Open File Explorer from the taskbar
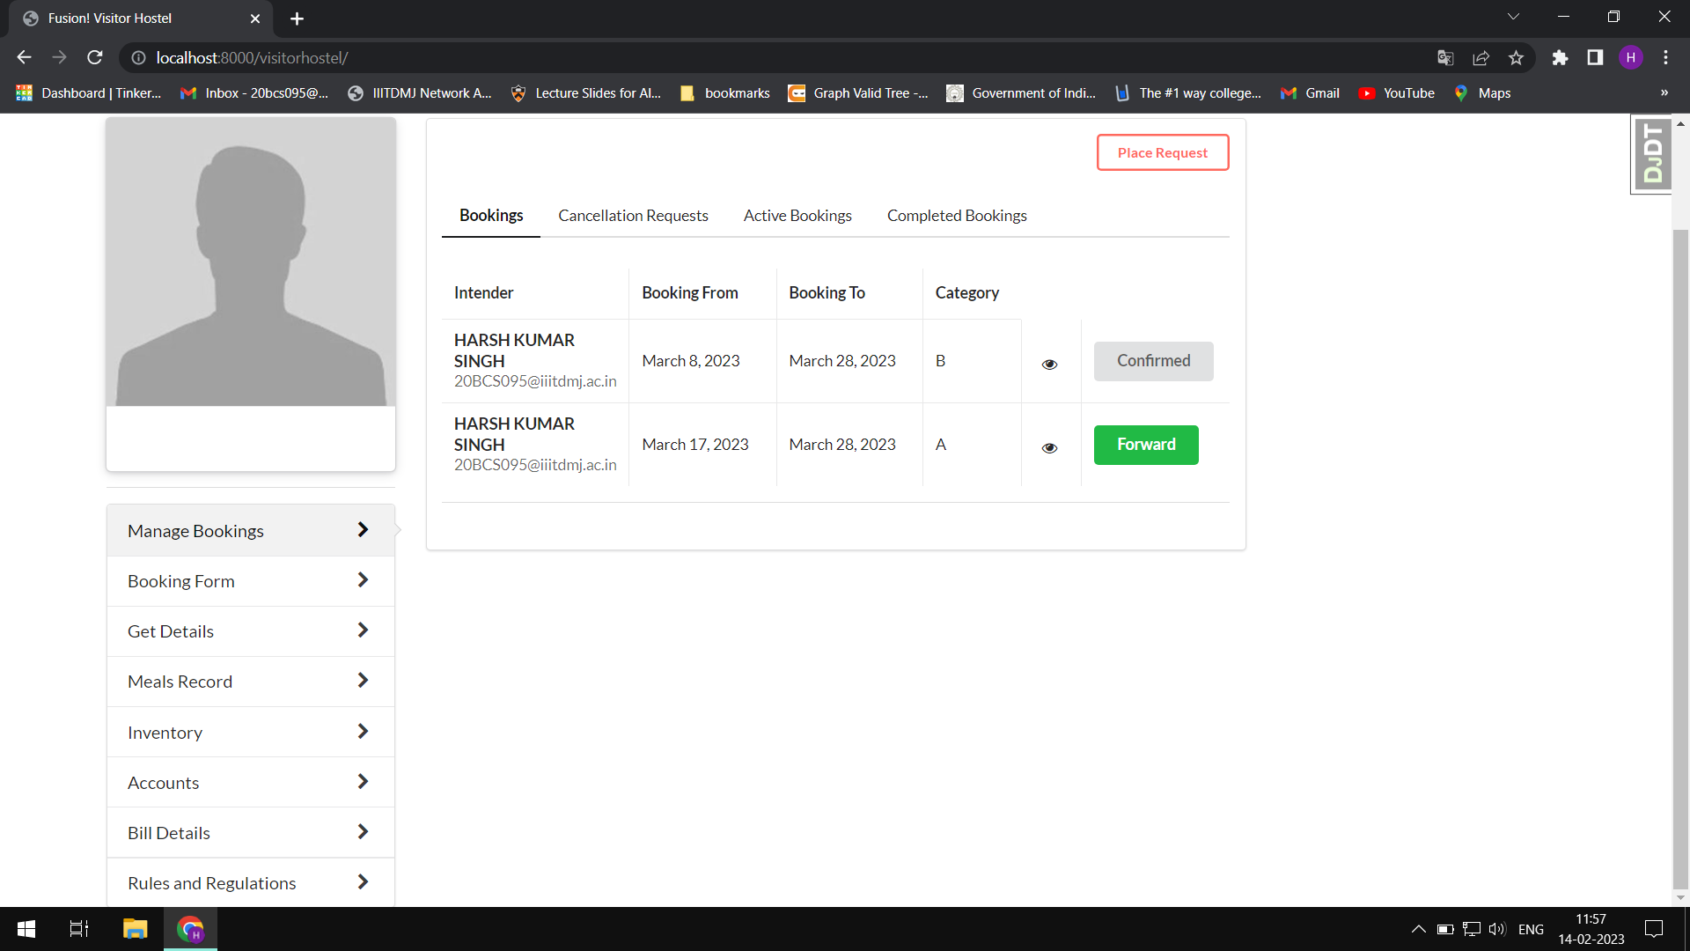This screenshot has height=951, width=1690. 135,929
